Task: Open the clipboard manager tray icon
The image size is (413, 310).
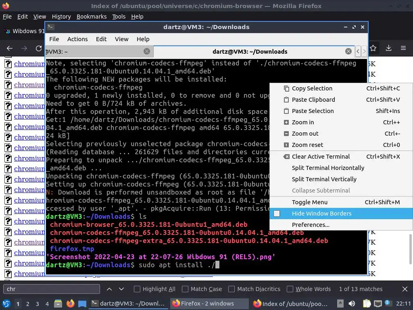Action: [367, 304]
